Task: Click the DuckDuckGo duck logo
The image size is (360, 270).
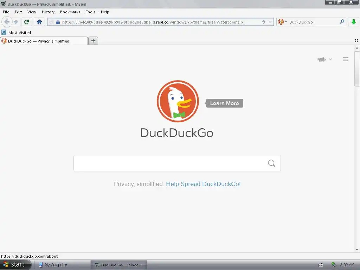Action: tap(178, 101)
